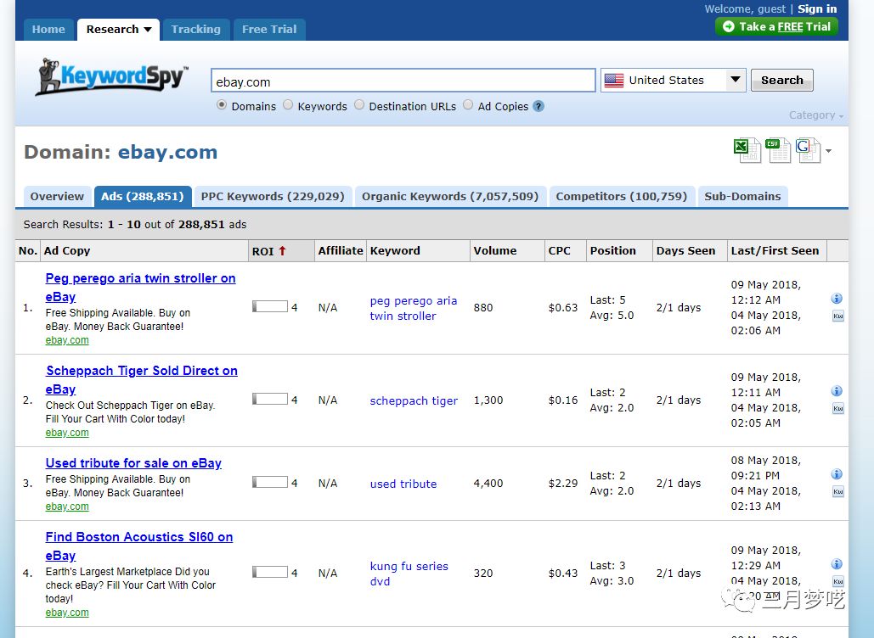Switch to Organic Keywords tab
Viewport: 874px width, 638px height.
(450, 197)
